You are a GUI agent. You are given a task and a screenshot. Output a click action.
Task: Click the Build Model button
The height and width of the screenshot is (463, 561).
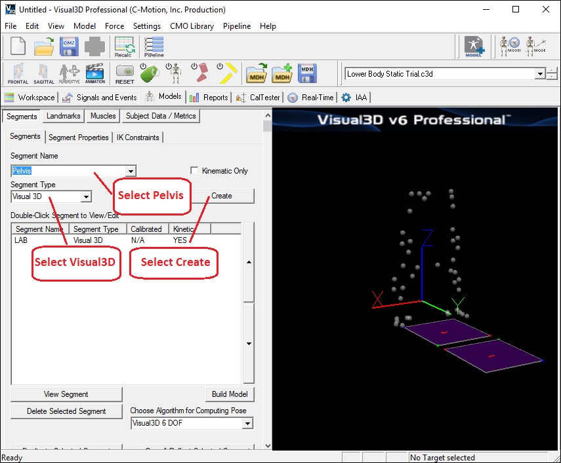(229, 394)
